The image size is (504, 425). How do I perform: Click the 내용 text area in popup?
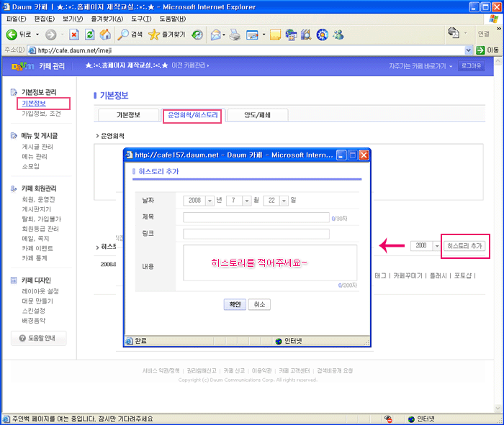[x=270, y=263]
